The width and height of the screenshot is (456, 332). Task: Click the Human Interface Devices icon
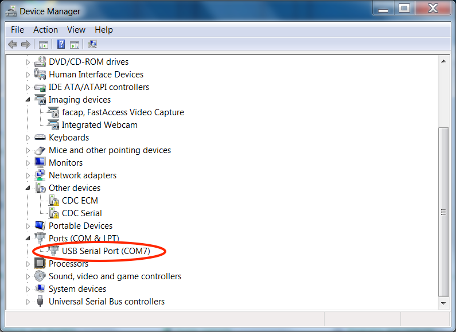pos(40,74)
